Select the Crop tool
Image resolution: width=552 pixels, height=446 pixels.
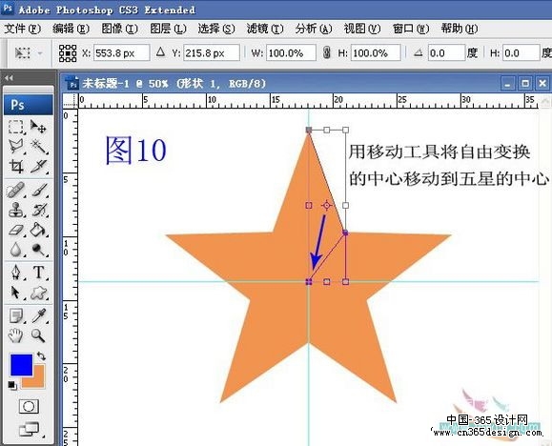click(x=16, y=167)
